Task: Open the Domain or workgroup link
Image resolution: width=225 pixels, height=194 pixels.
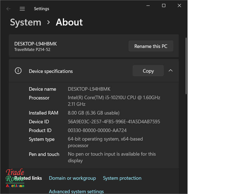Action: 72,178
